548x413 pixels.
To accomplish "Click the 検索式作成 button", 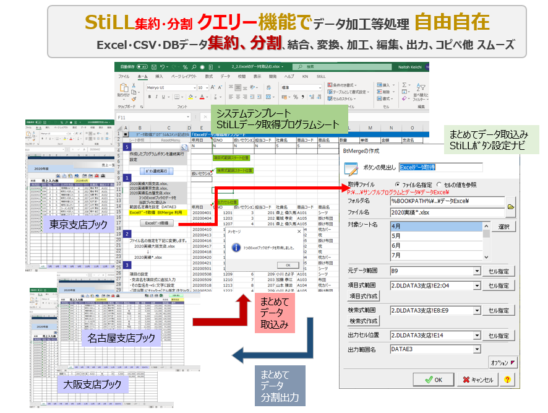I will point(364,321).
